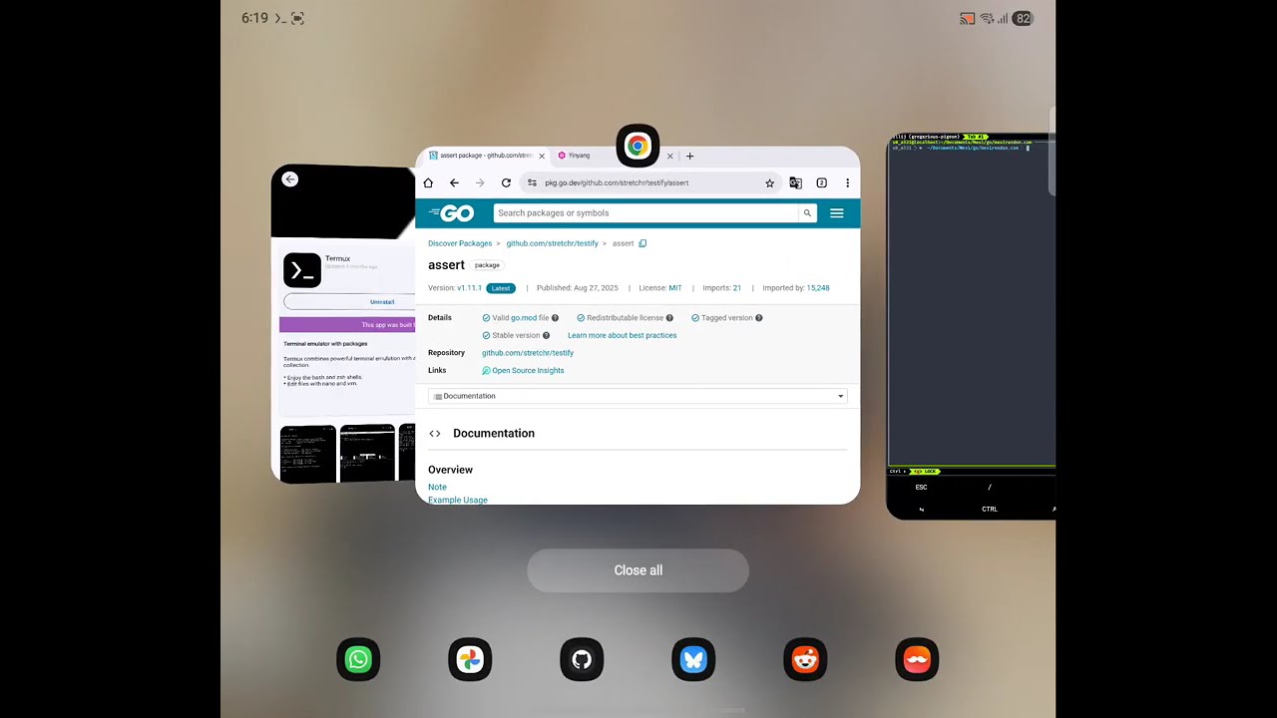Copy the assert import path with the copy icon
This screenshot has width=1277, height=718.
[x=642, y=243]
